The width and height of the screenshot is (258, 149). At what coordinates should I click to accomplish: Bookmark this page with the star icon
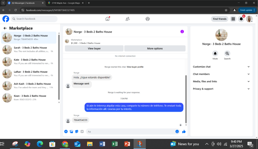(x=226, y=10)
